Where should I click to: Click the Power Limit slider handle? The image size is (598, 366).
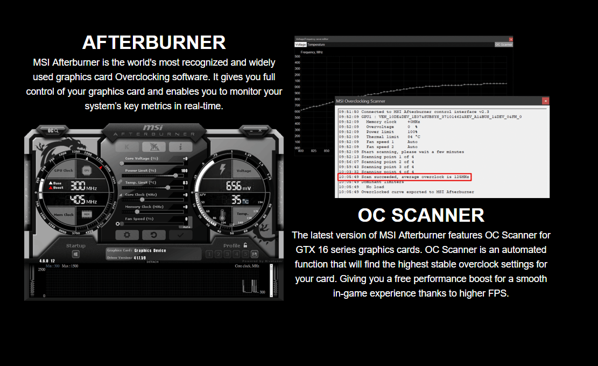click(175, 175)
